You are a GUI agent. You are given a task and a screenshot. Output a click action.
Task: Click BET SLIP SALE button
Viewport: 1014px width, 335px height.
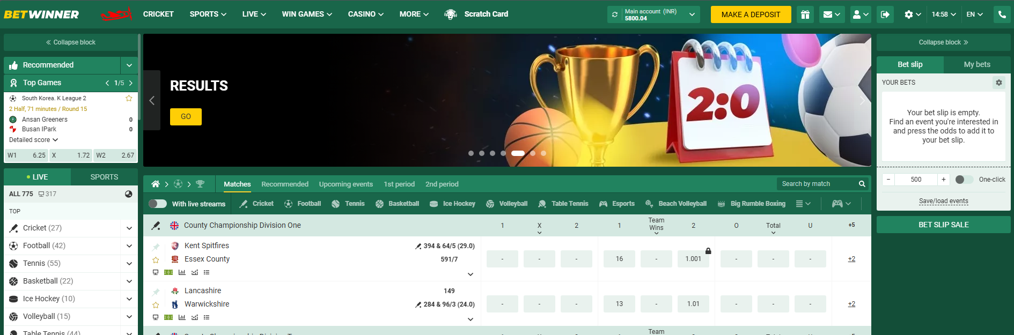(x=943, y=225)
